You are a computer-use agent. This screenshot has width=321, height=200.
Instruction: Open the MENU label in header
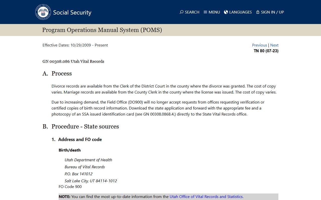tap(214, 12)
